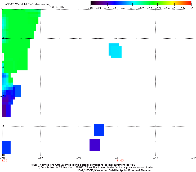
Task: Click the '-1' color scale label
Action: tap(131, 8)
